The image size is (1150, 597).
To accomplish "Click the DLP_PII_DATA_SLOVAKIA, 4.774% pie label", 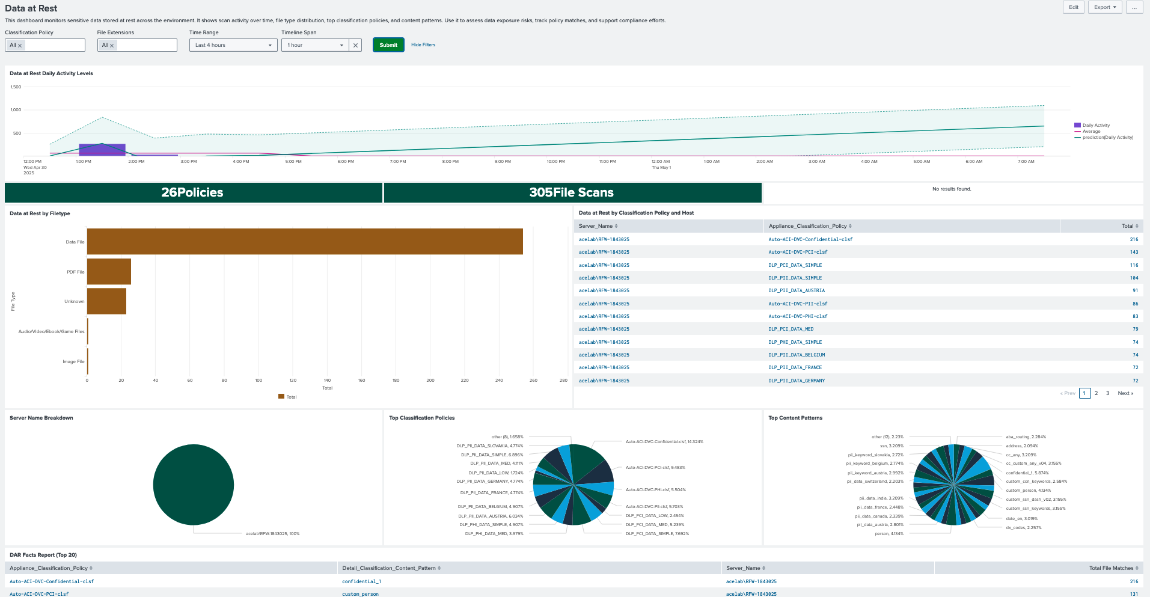I will tap(490, 446).
